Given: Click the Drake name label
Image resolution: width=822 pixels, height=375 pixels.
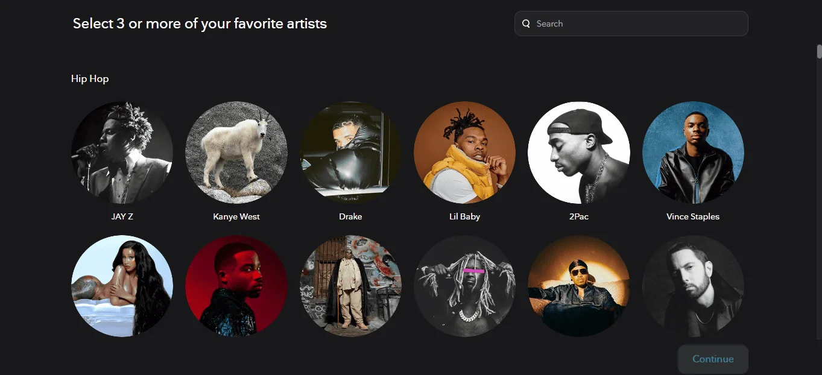Looking at the screenshot, I should pos(350,216).
